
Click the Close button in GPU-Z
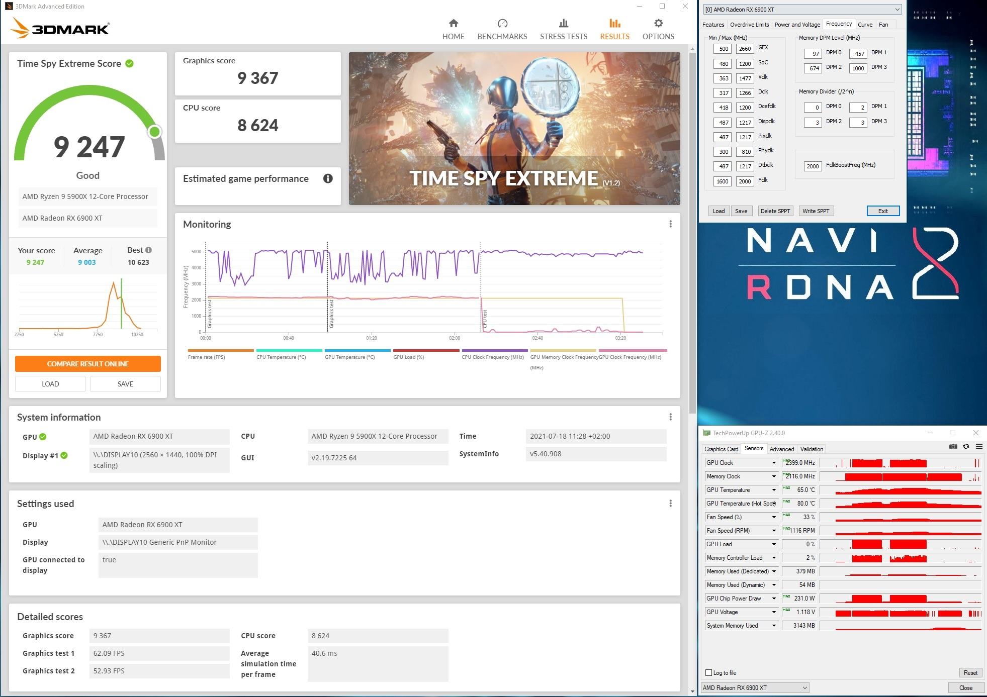(x=965, y=688)
